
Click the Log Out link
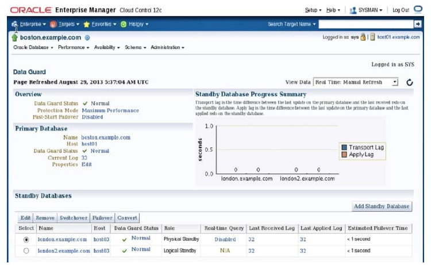[401, 10]
